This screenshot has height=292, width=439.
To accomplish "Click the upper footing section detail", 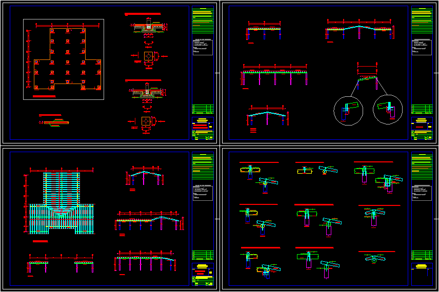I will (148, 28).
